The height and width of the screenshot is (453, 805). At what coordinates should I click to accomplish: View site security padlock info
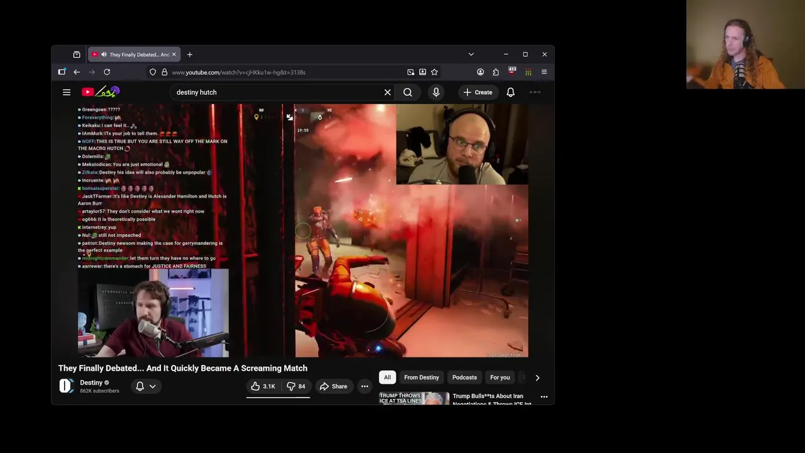[x=164, y=72]
